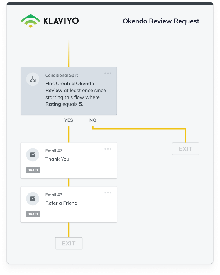Select the Conditional Split card
Screen dimensions: 220x275
69,91
